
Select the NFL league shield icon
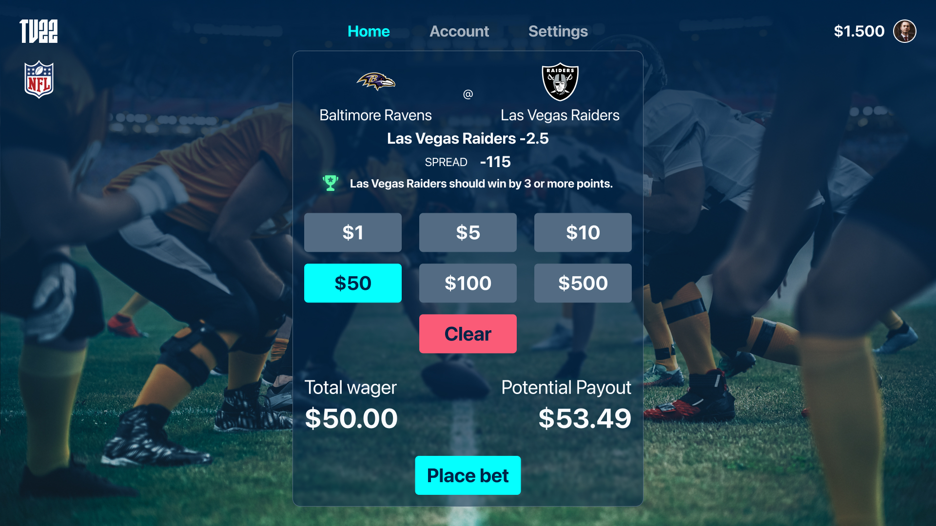pos(39,79)
